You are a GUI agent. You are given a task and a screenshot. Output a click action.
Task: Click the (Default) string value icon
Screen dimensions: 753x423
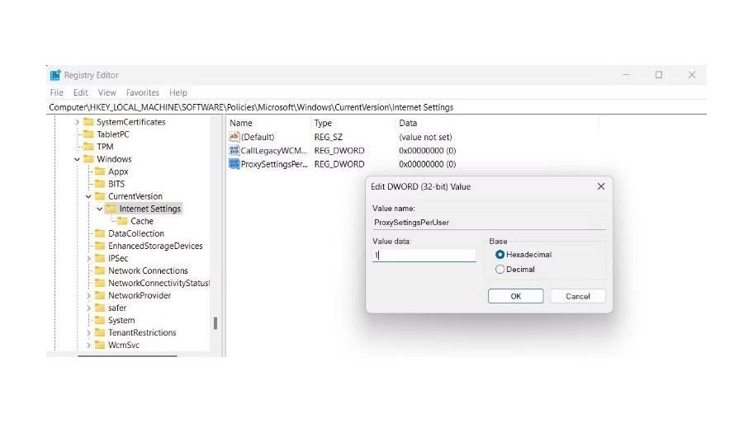click(234, 137)
